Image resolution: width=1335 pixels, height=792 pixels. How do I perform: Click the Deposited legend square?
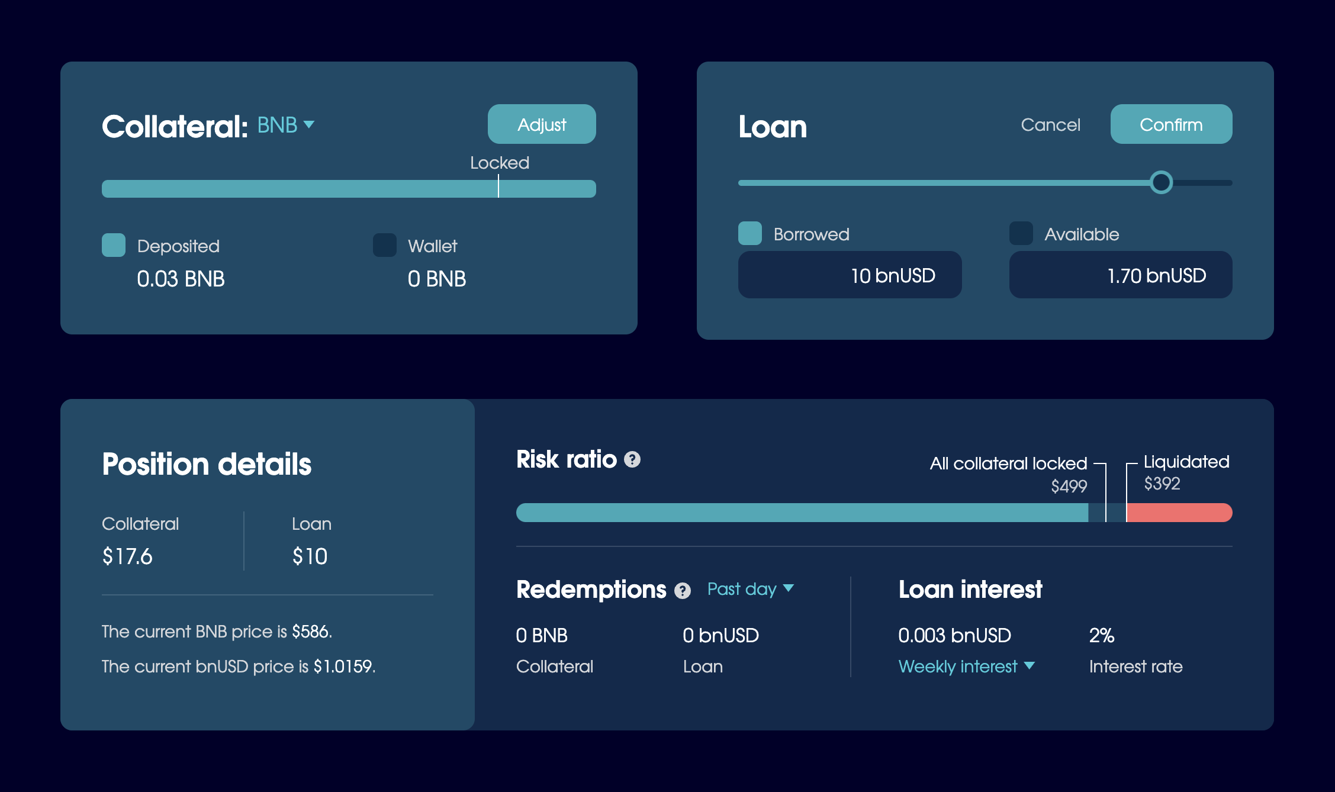click(x=114, y=245)
